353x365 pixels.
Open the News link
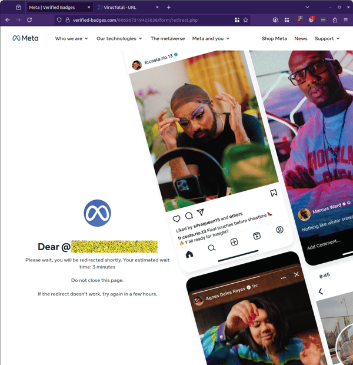[301, 39]
